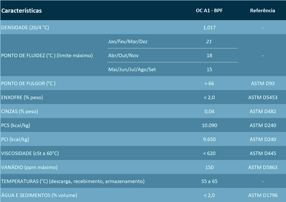286x202 pixels.
Task: Click the PONTO DE FULGOR row label
Action: [x=29, y=83]
